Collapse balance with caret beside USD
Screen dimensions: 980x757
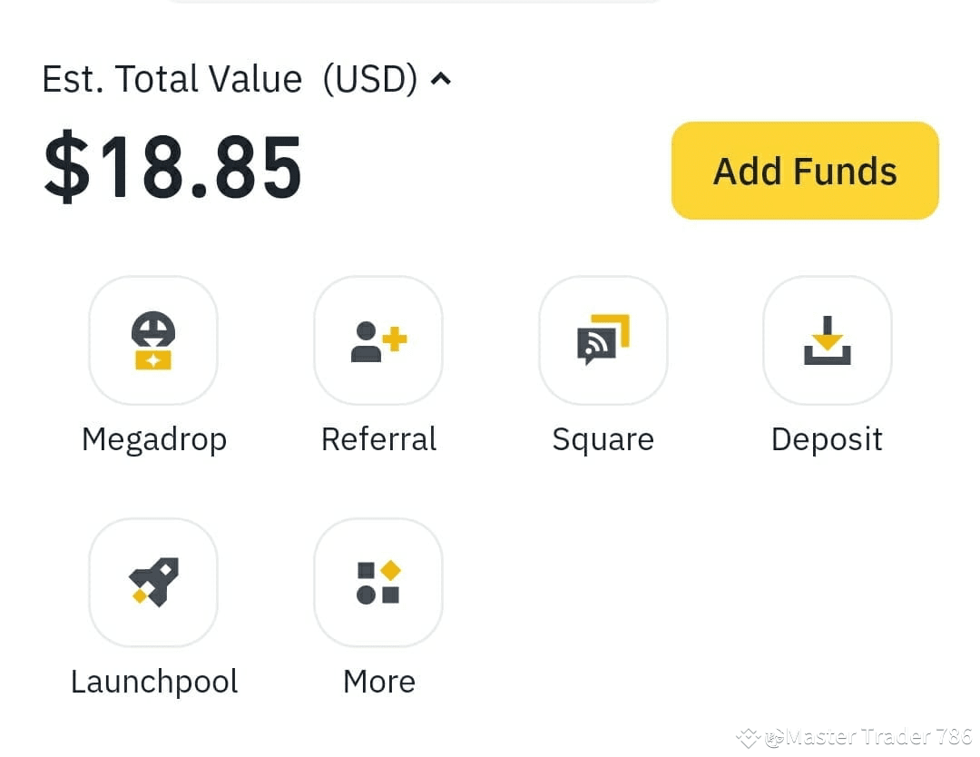coord(441,79)
